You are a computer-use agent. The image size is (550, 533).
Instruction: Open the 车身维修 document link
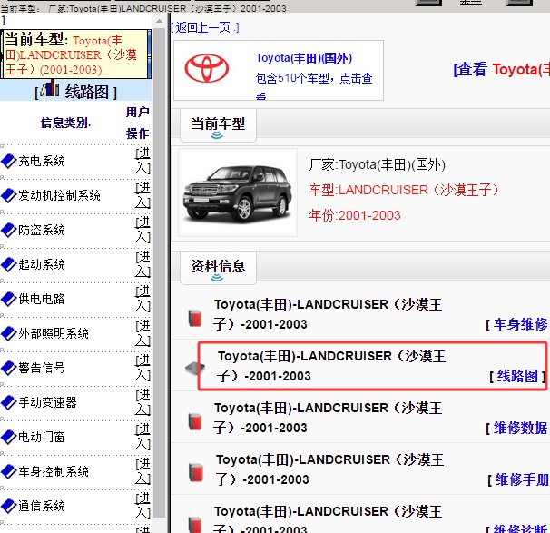pos(520,324)
